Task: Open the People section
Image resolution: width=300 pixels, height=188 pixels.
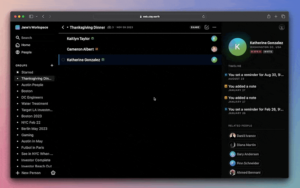Action: [26, 52]
